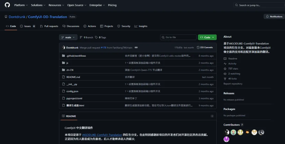
Task: Open the Actions tab
Action: coord(90,26)
